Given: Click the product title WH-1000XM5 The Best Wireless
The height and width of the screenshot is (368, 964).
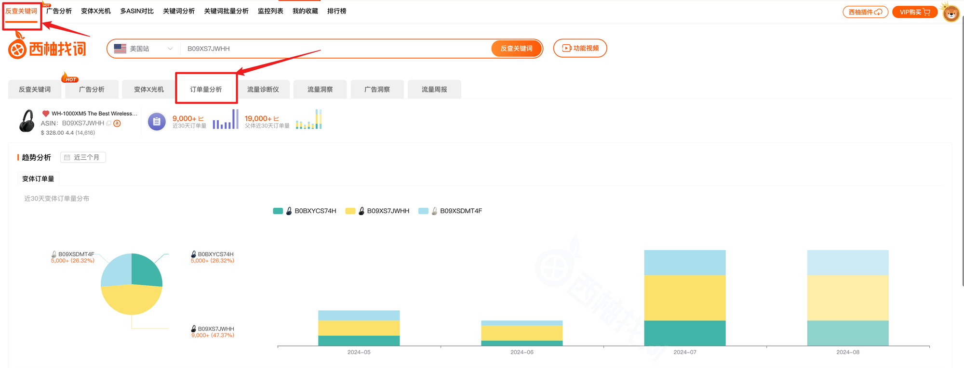Looking at the screenshot, I should coord(94,114).
